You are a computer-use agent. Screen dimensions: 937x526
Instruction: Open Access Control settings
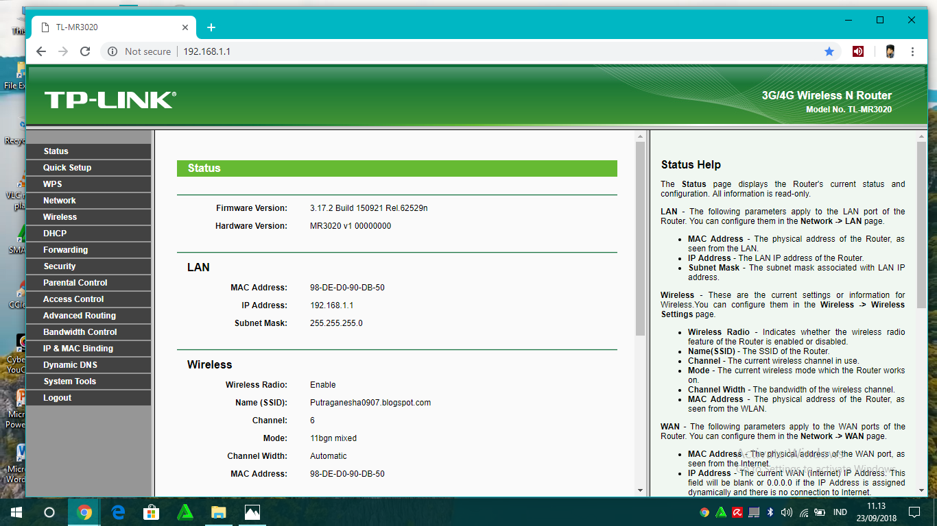(x=88, y=299)
